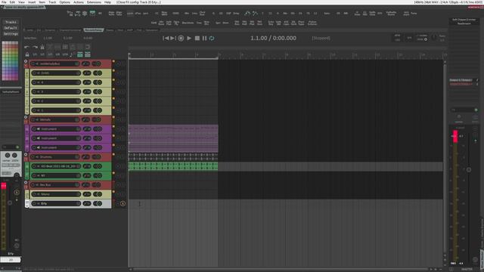Toggle the round button left of Melody name
Image resolution: width=484 pixels, height=272 pixels.
33,119
